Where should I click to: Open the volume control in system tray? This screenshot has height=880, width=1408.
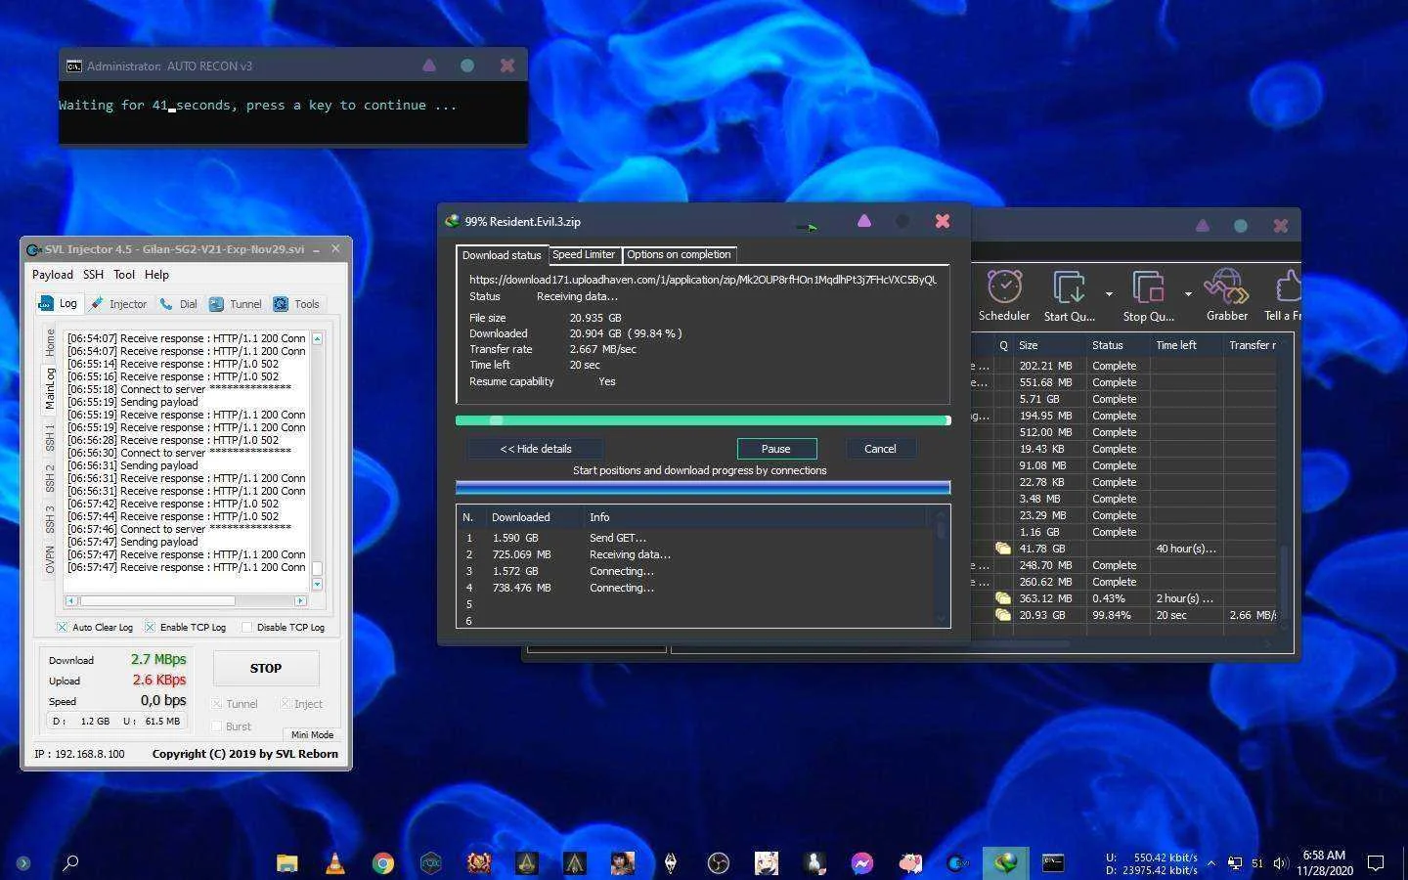click(1281, 863)
